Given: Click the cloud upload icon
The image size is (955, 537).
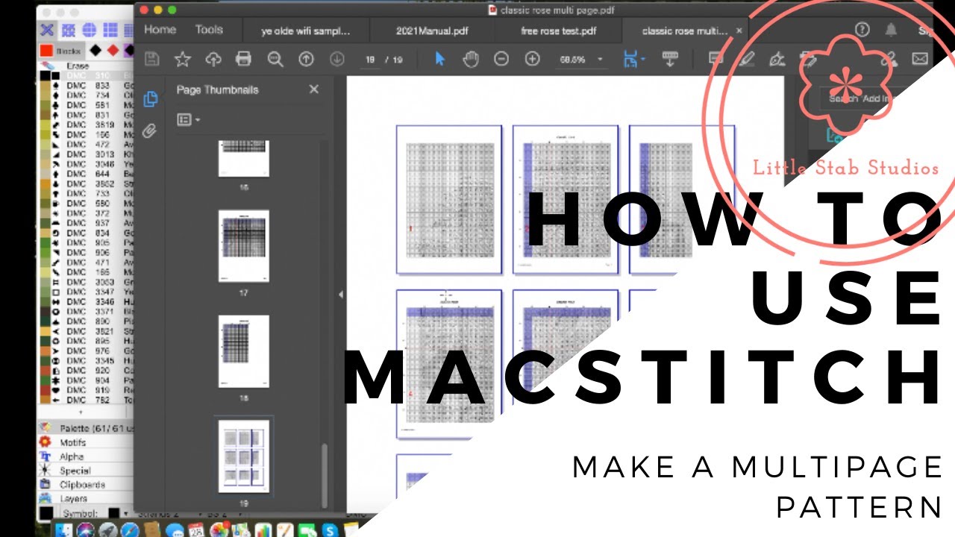Looking at the screenshot, I should (213, 59).
